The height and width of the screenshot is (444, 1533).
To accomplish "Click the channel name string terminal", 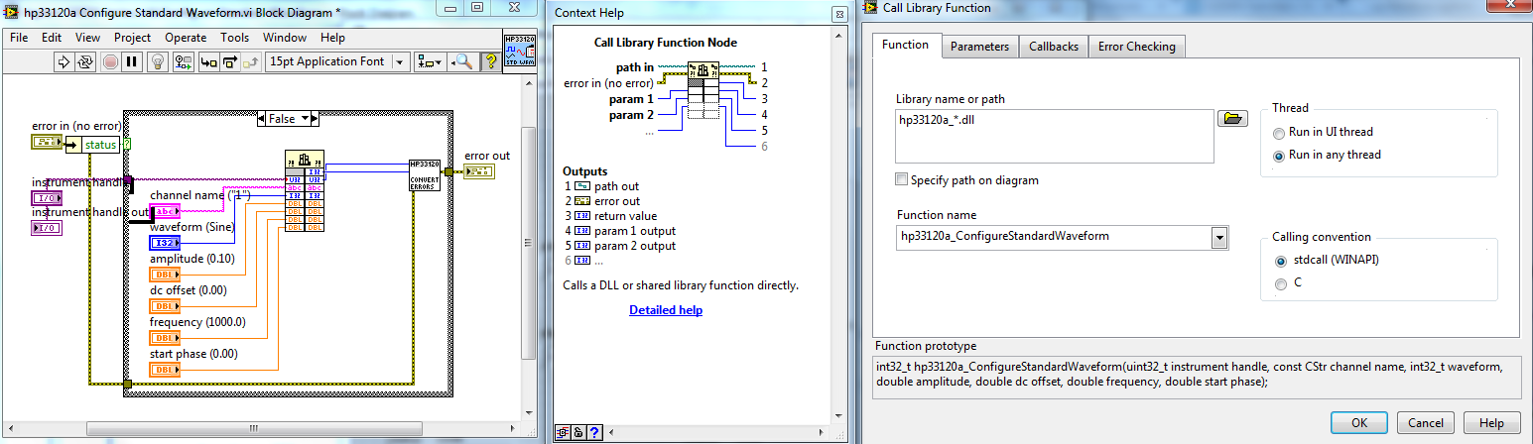I will 165,211.
